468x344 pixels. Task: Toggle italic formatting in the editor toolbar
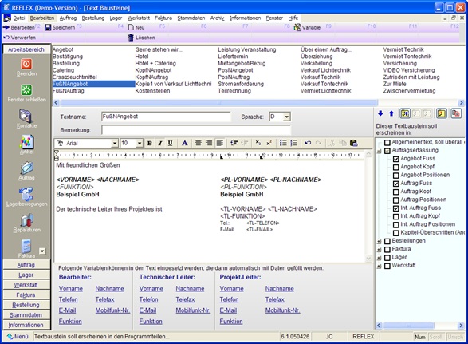tap(160, 143)
